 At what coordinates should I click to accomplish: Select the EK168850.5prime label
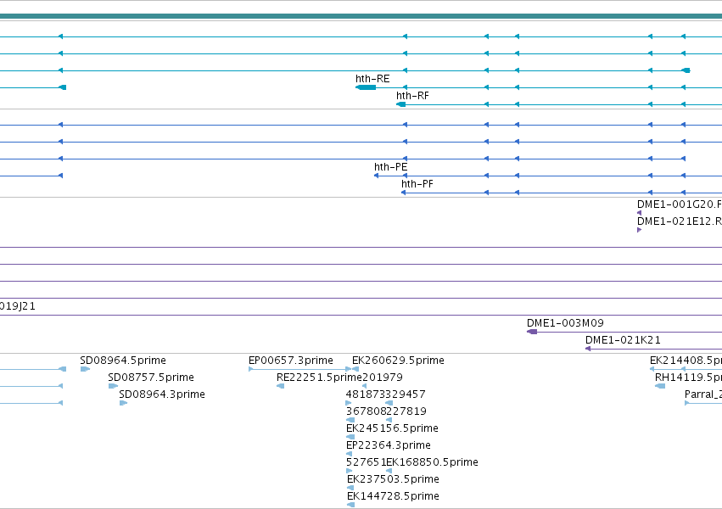(x=432, y=462)
